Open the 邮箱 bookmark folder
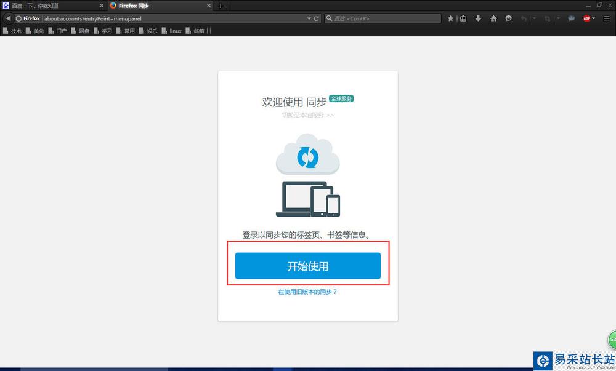Image resolution: width=616 pixels, height=371 pixels. 195,31
